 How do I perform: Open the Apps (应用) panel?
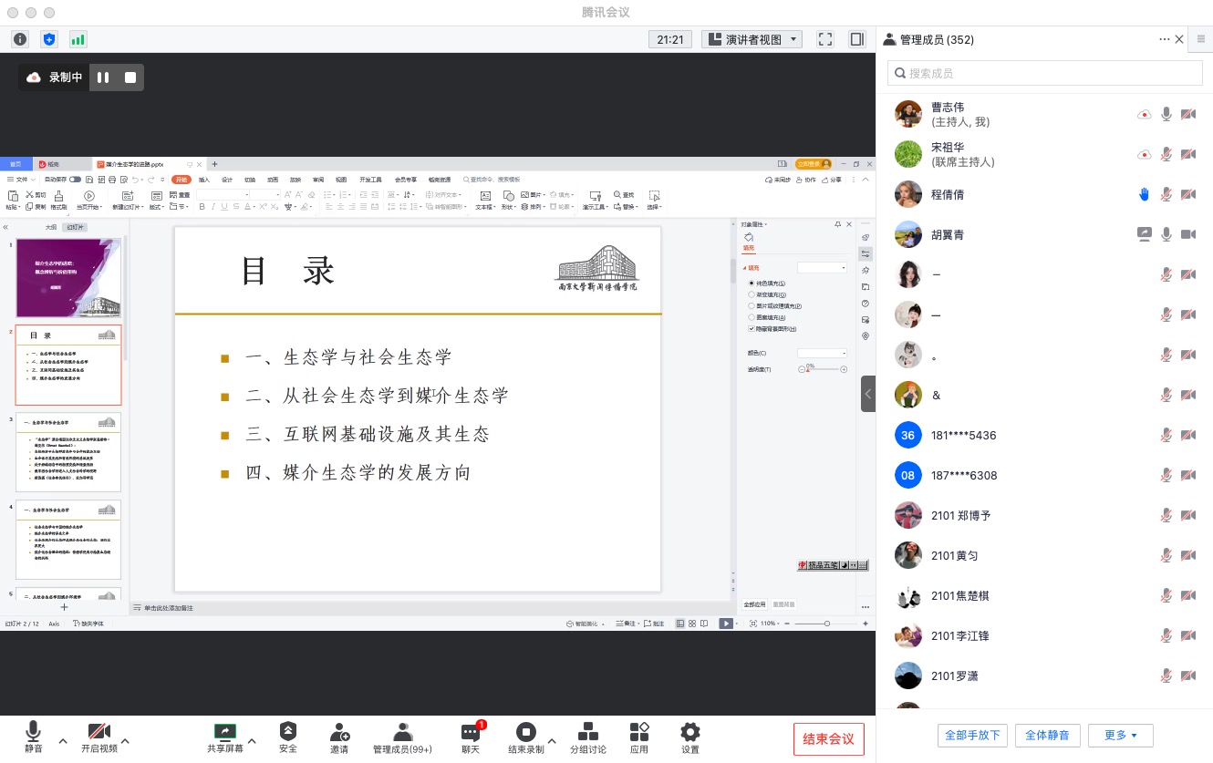pos(639,737)
